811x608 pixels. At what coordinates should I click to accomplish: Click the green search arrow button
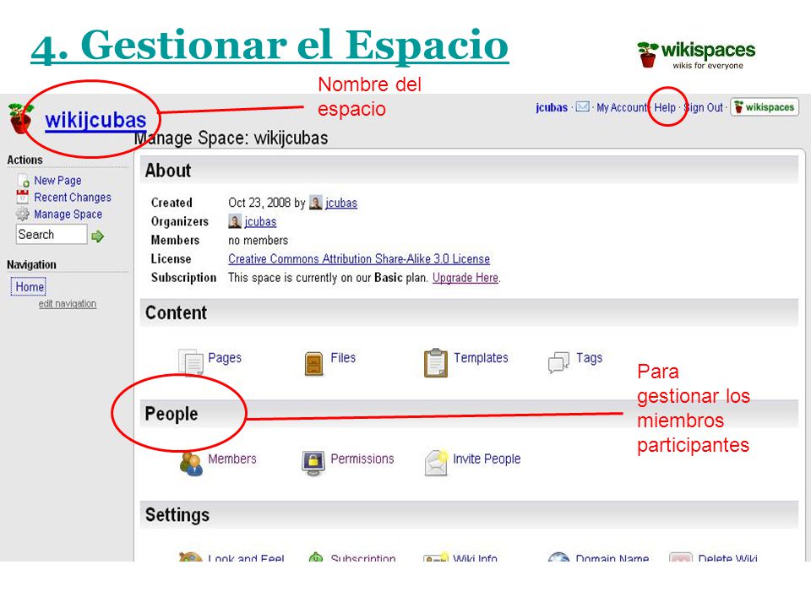coord(98,236)
